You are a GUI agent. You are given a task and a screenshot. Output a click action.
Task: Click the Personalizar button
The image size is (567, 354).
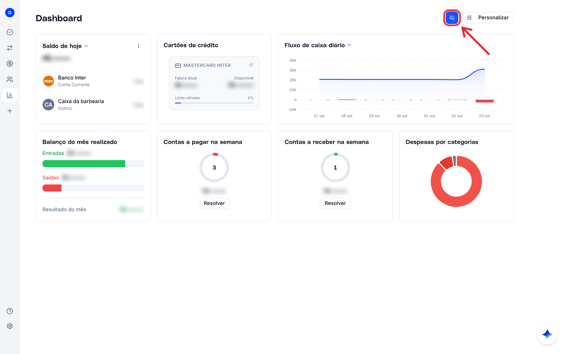click(x=488, y=18)
